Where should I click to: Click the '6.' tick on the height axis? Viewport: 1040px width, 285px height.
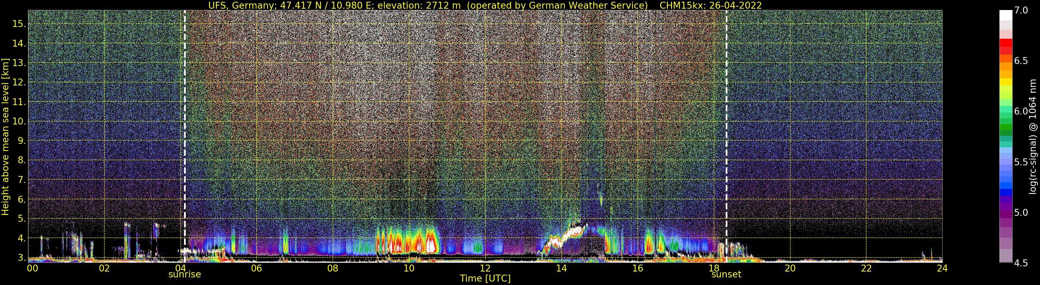(21, 199)
